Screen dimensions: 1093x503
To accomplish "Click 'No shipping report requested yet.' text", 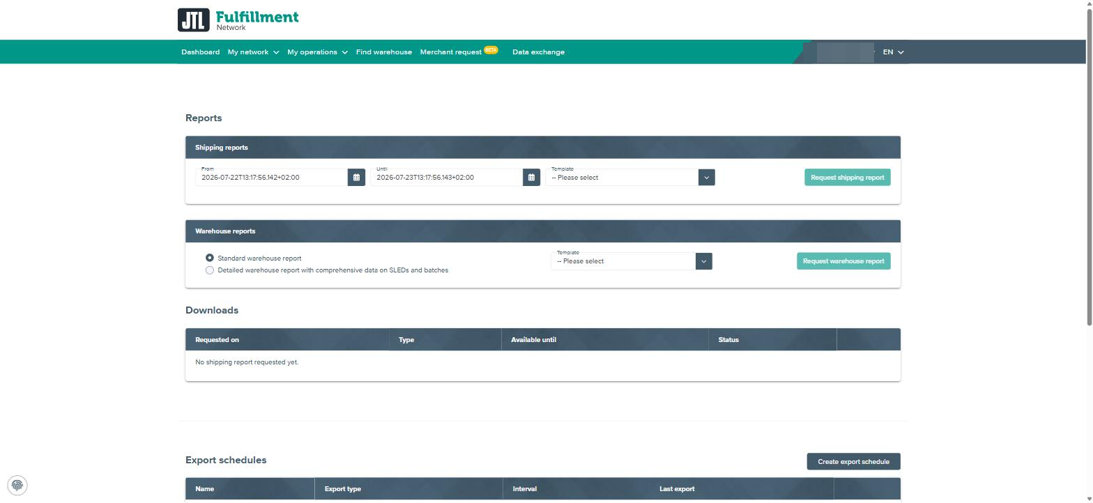I will pyautogui.click(x=247, y=362).
